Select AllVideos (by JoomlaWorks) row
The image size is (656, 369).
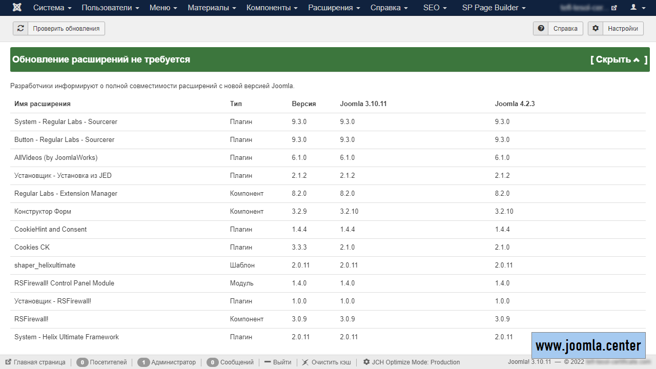click(328, 158)
